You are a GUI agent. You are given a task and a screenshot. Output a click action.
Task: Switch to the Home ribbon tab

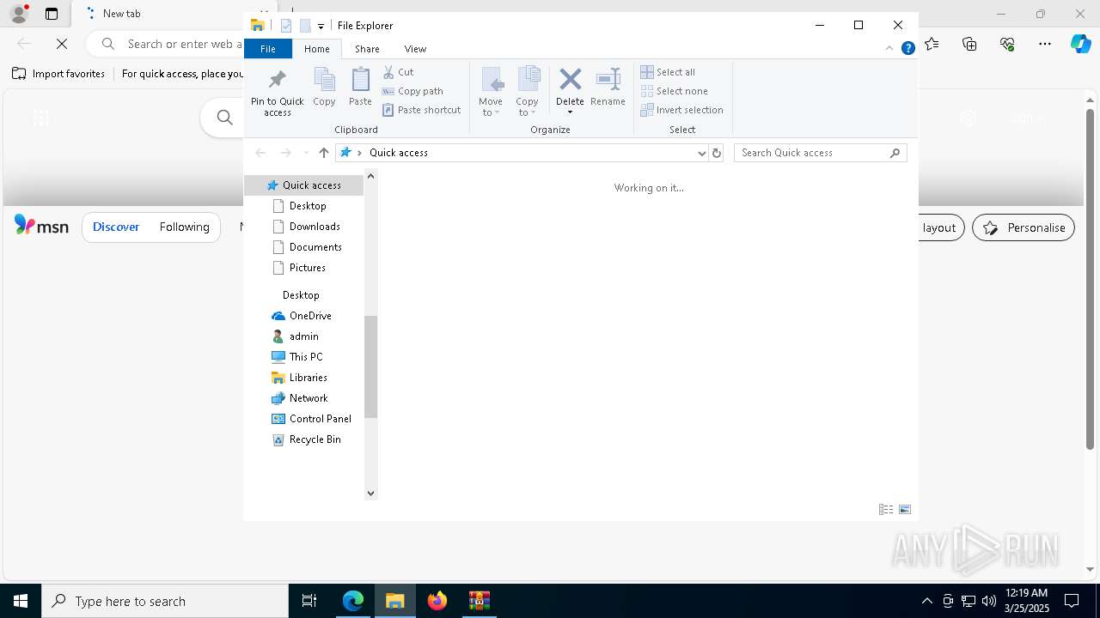click(x=316, y=49)
